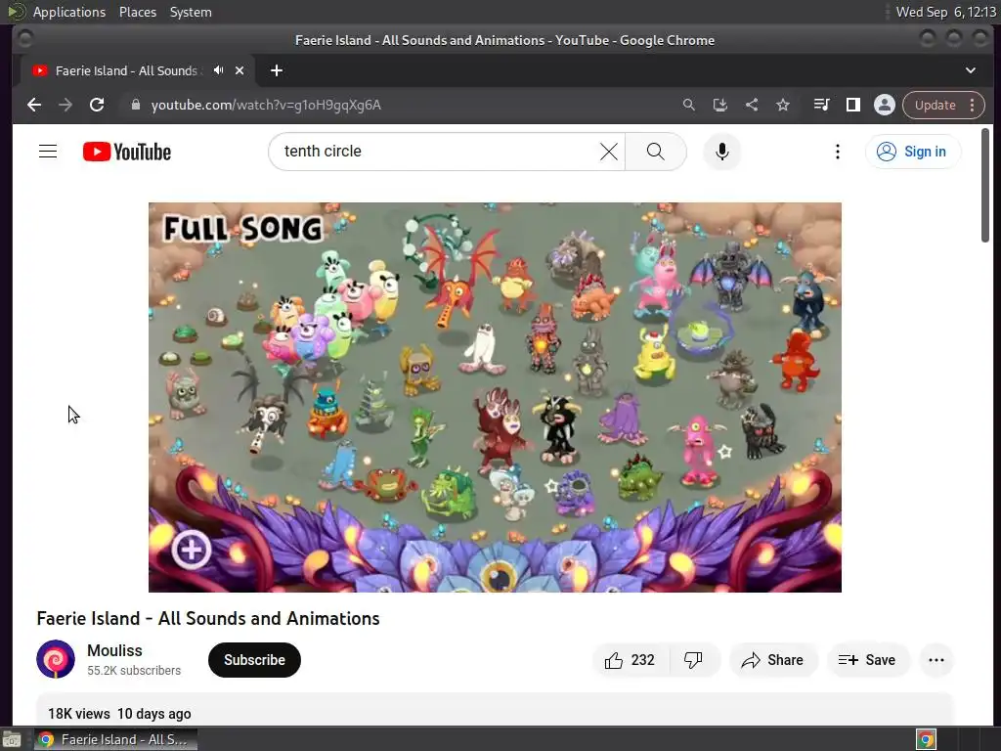The height and width of the screenshot is (751, 1001).
Task: Open the System menu
Action: [191, 12]
